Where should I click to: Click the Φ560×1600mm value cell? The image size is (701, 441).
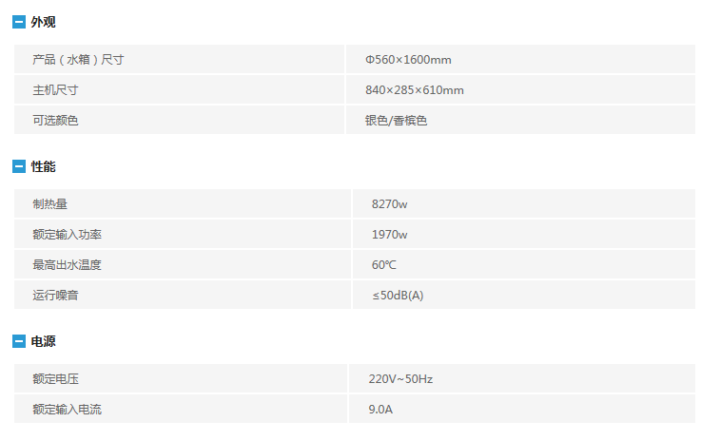[x=408, y=60]
